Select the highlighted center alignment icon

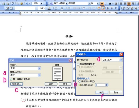(129, 4)
